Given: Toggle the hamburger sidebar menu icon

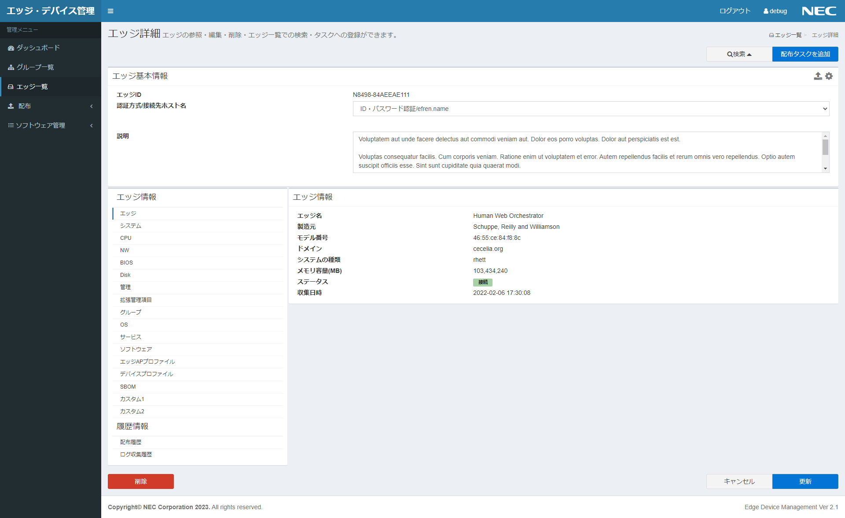Looking at the screenshot, I should click(x=110, y=11).
